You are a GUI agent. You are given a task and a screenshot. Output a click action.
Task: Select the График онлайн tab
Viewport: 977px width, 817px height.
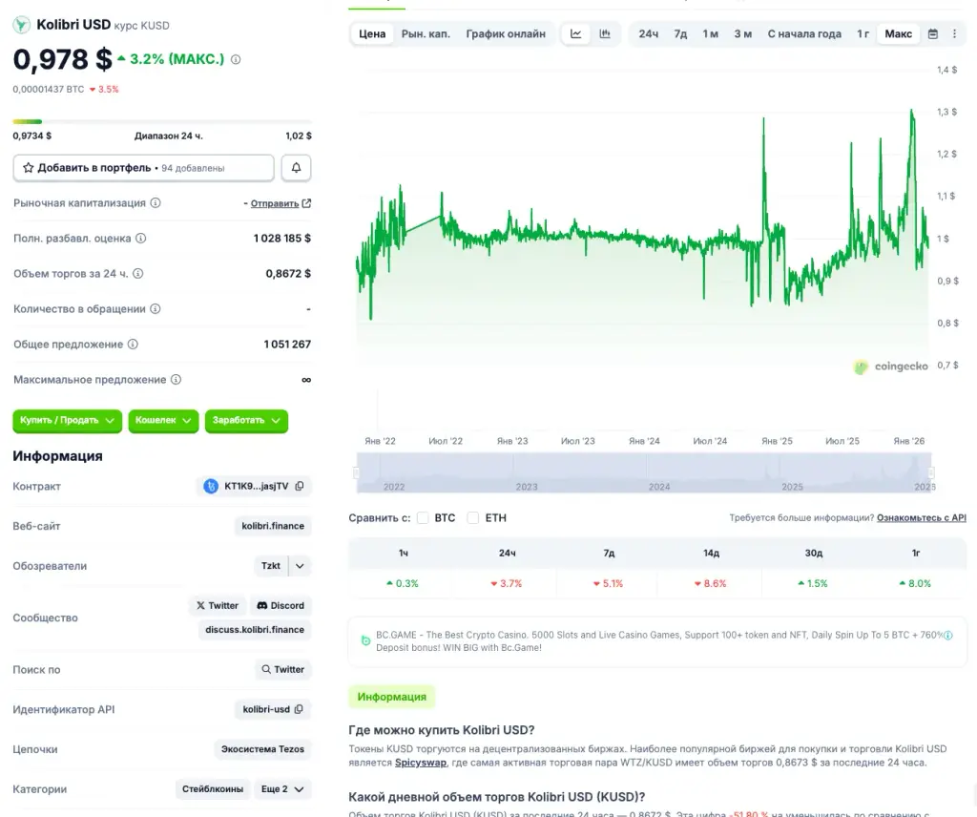pos(506,33)
